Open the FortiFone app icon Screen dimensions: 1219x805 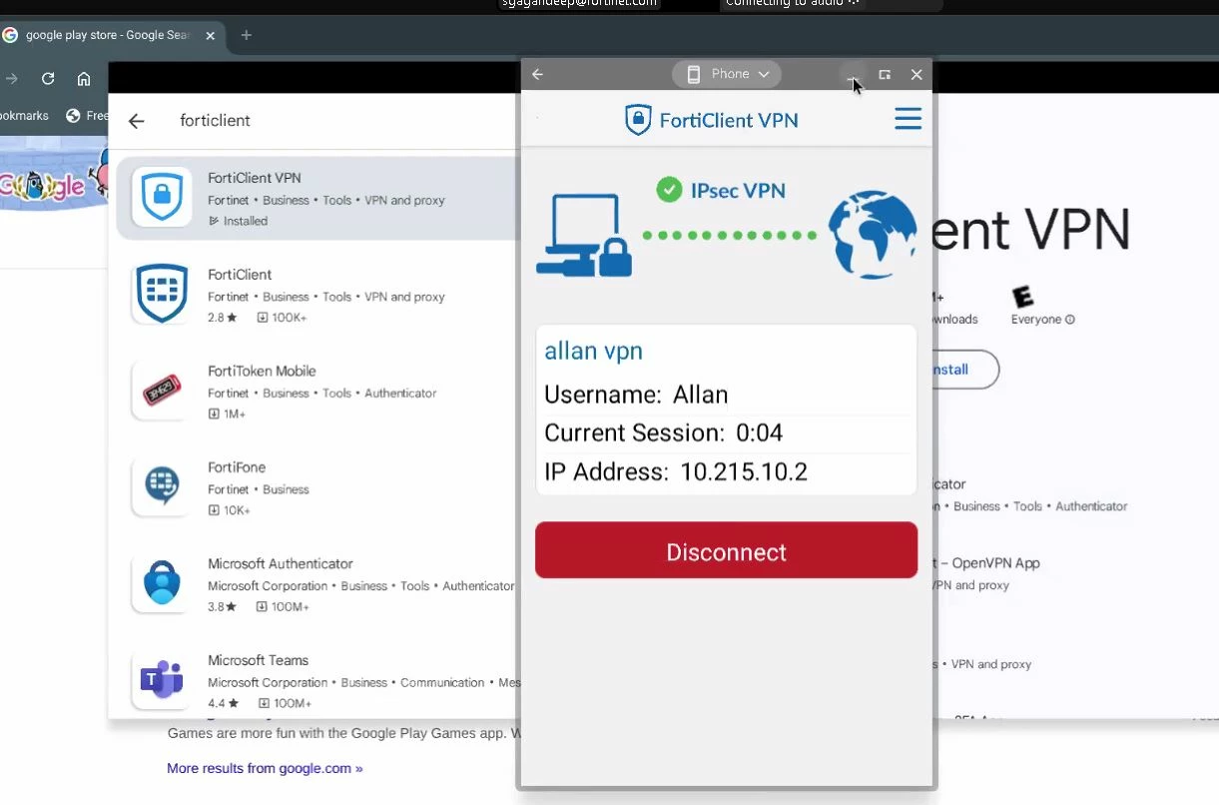[162, 486]
